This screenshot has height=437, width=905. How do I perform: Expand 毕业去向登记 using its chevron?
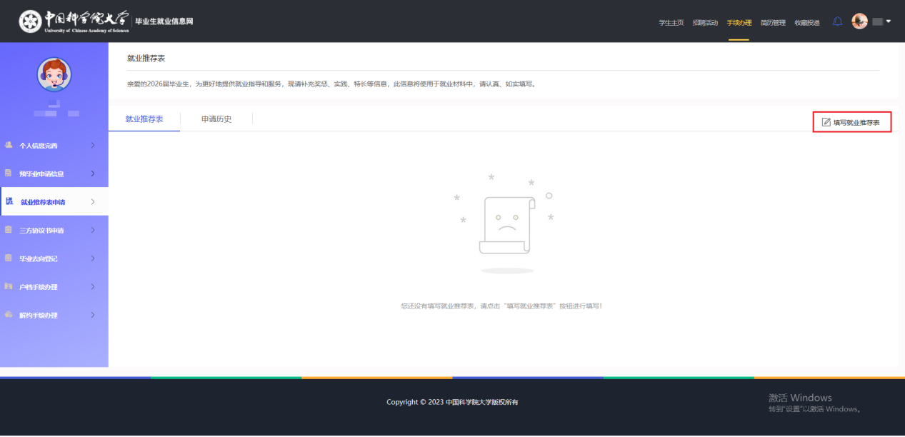tap(93, 258)
